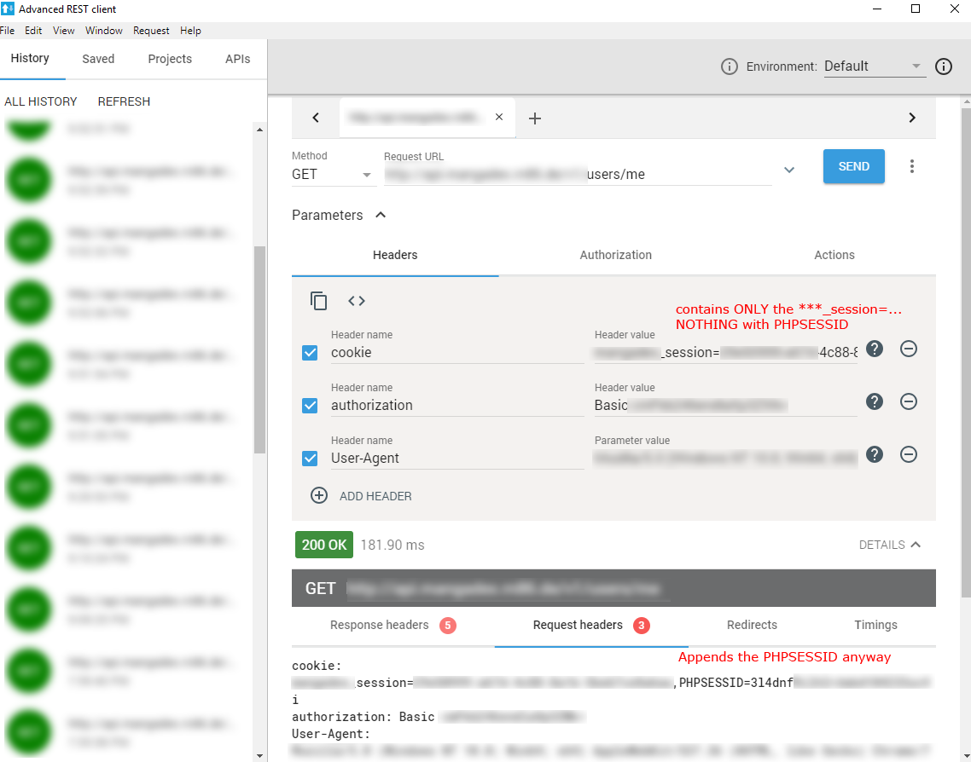
Task: Disable the cookie header checkbox
Action: click(x=310, y=352)
